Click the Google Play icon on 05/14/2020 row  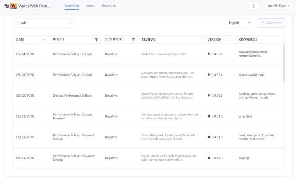pyautogui.click(x=209, y=54)
